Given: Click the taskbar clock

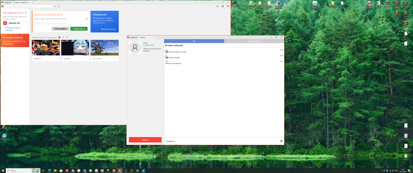Looking at the screenshot, I should point(402,171).
